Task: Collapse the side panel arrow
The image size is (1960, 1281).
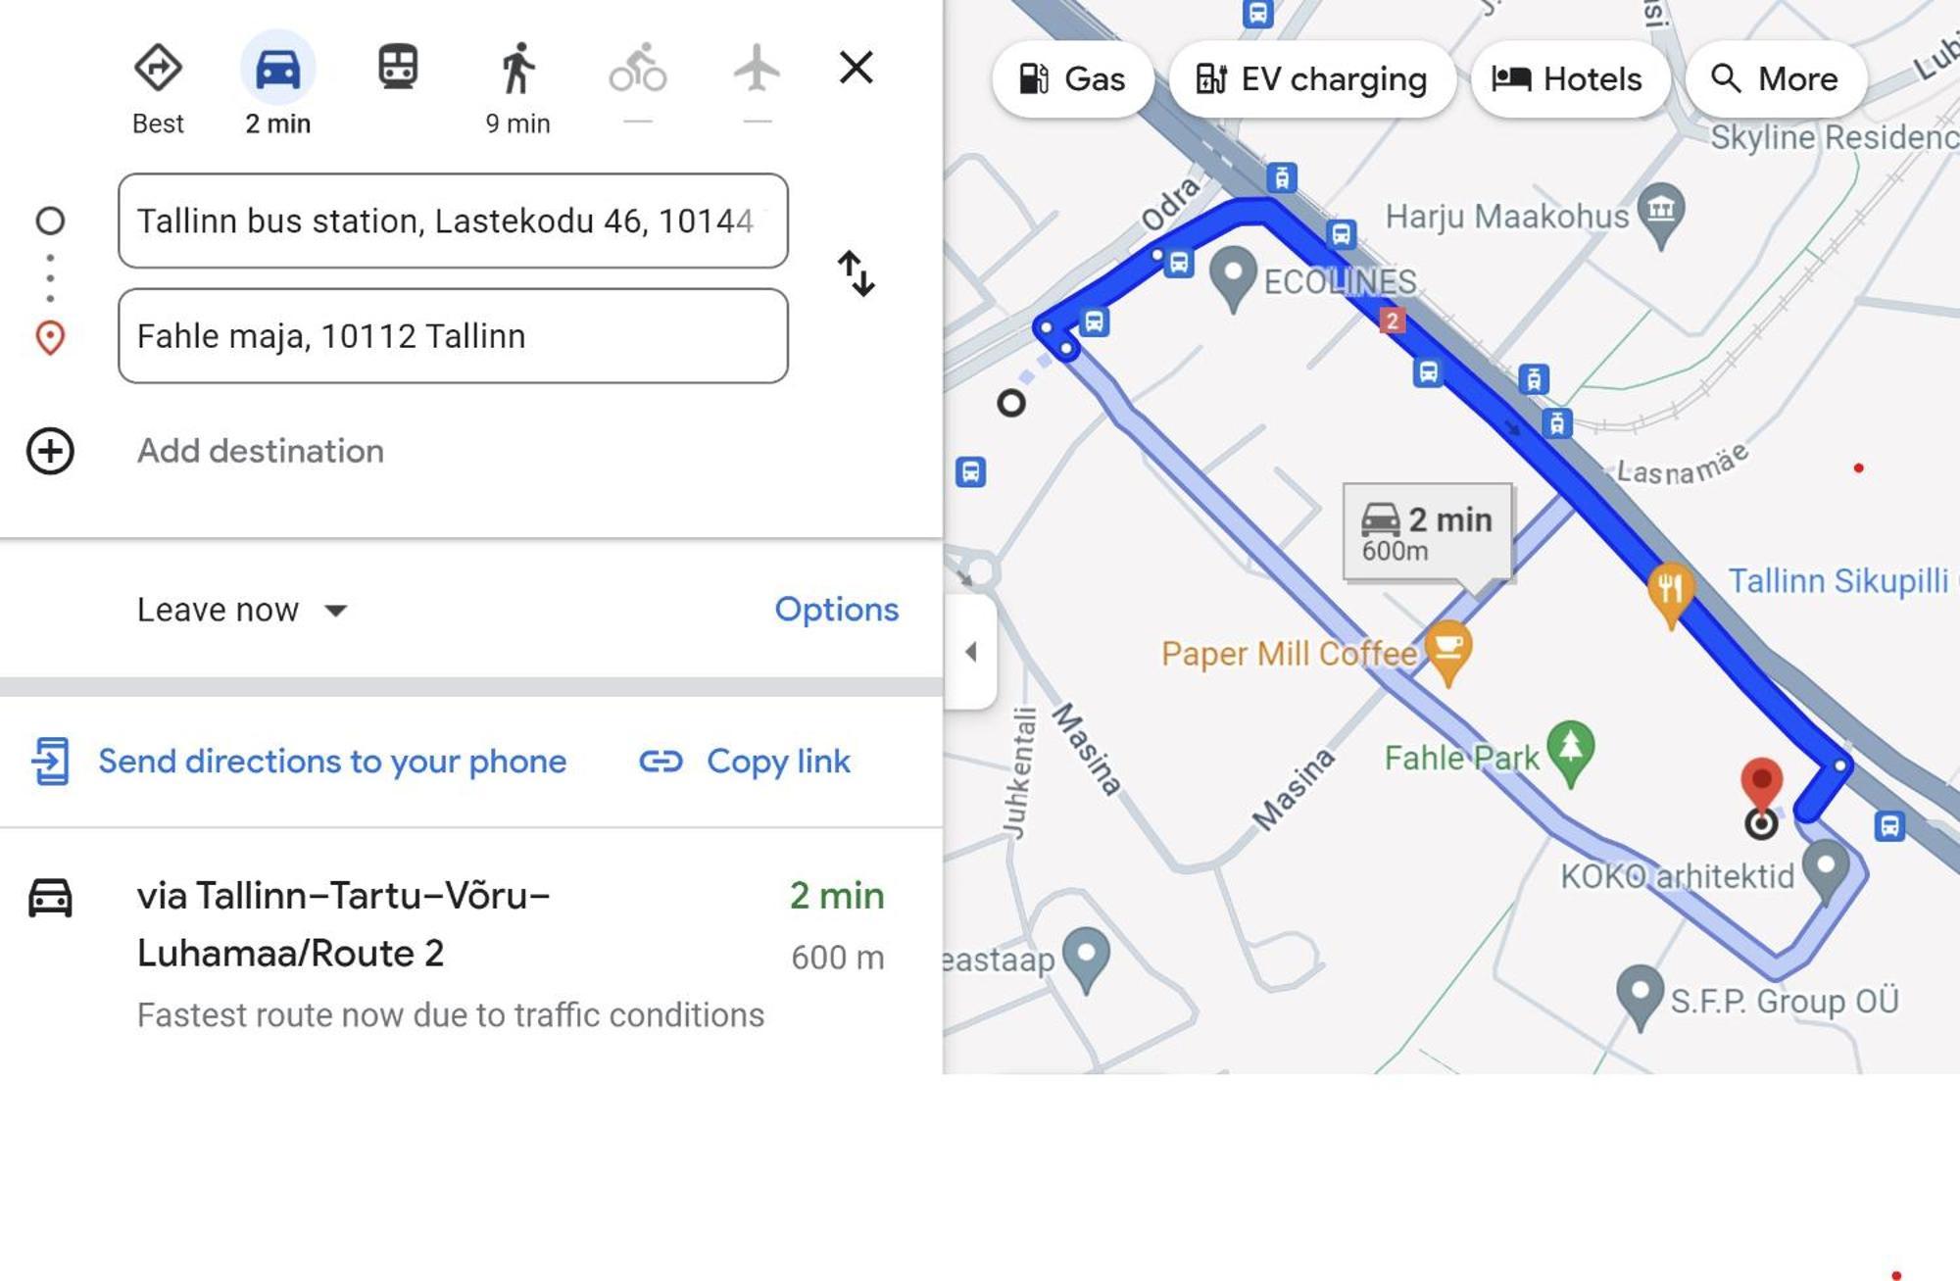Action: click(970, 652)
